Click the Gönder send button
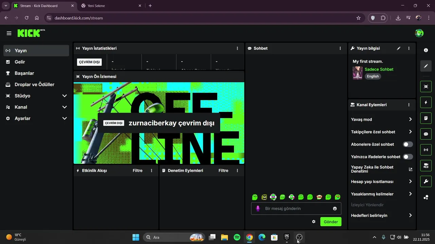Image resolution: width=435 pixels, height=244 pixels. click(331, 222)
